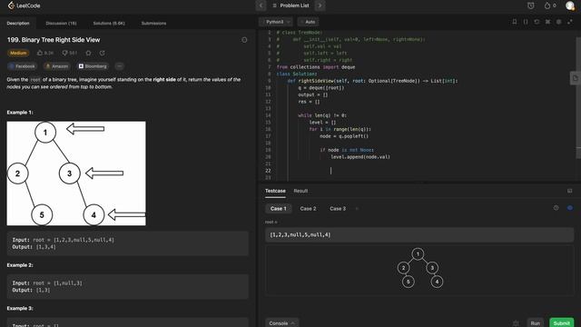
Task: Dislike the problem with thumbs-down
Action: pyautogui.click(x=69, y=53)
